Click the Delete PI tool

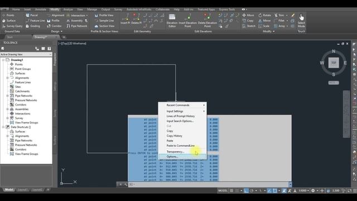pyautogui.click(x=136, y=18)
